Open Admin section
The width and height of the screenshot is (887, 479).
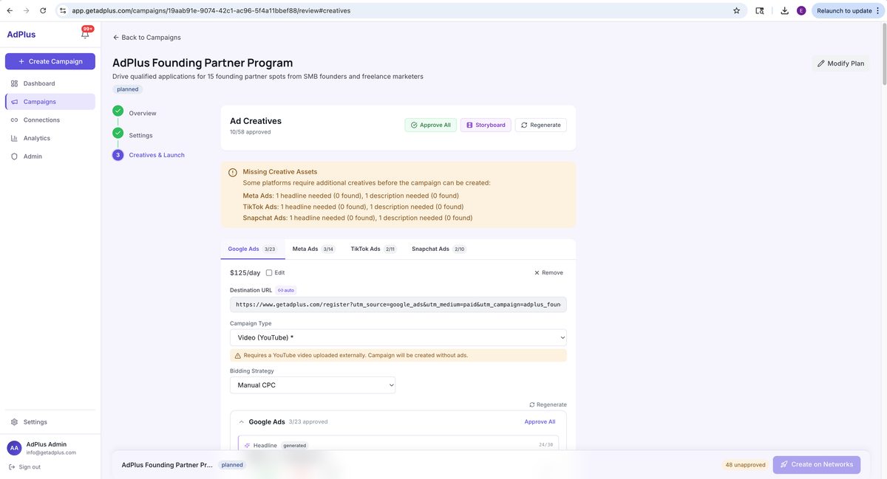50,156
